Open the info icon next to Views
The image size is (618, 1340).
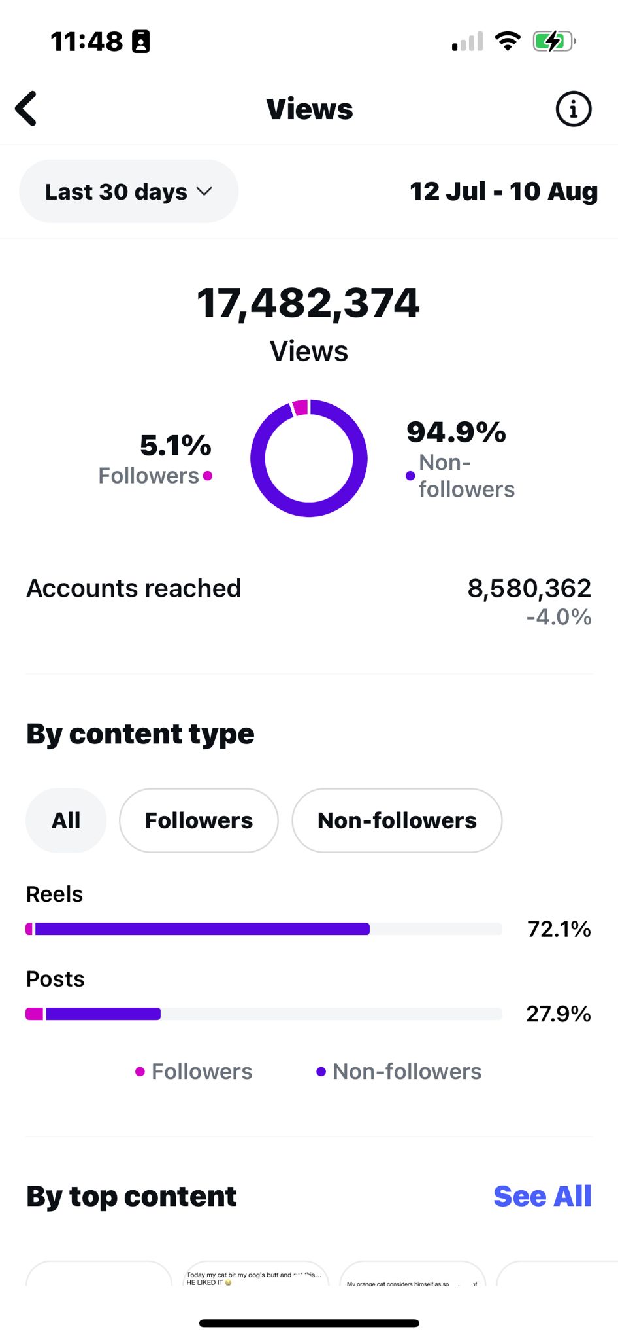tap(573, 109)
